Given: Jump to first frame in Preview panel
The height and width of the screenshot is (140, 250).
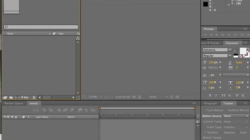Looking at the screenshot, I should point(205,35).
